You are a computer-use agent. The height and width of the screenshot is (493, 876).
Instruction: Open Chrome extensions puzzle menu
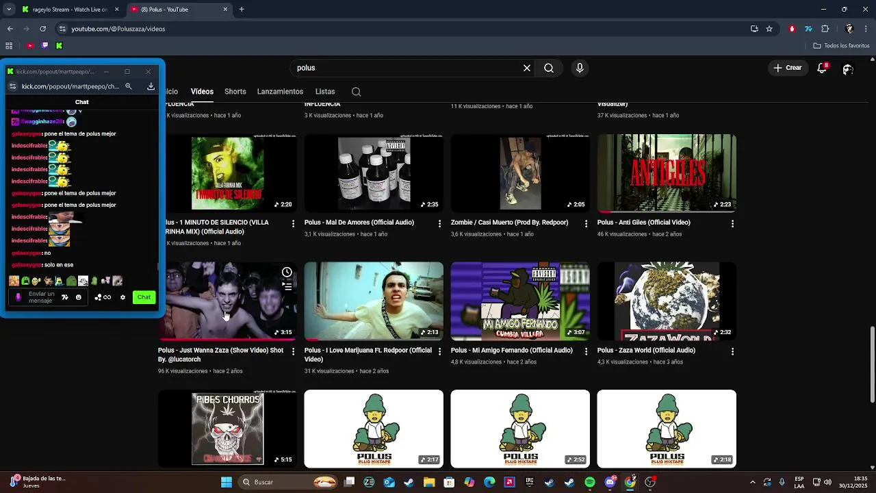pos(825,29)
